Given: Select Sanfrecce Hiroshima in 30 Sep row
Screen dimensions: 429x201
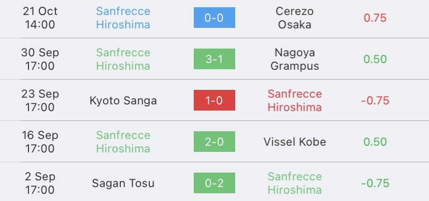Looking at the screenshot, I should tap(123, 59).
